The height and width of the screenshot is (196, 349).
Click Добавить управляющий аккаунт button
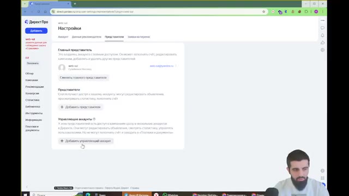pyautogui.click(x=86, y=141)
